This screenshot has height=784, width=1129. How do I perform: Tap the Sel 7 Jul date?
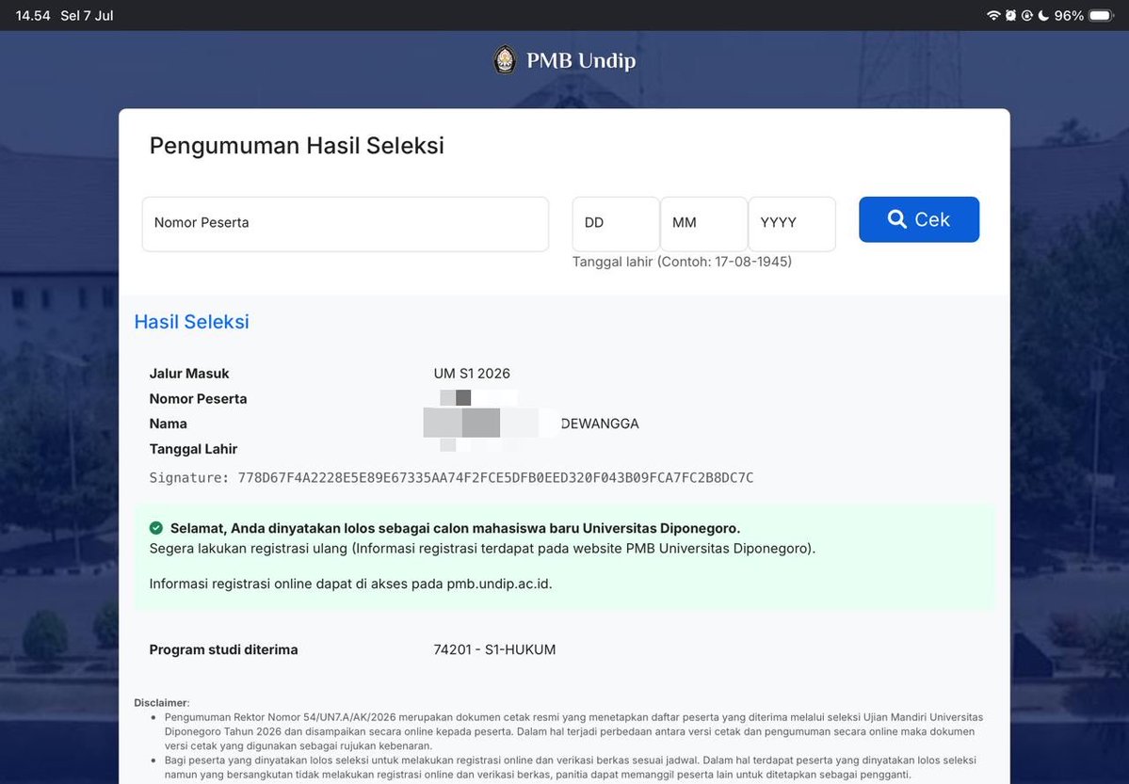coord(88,15)
